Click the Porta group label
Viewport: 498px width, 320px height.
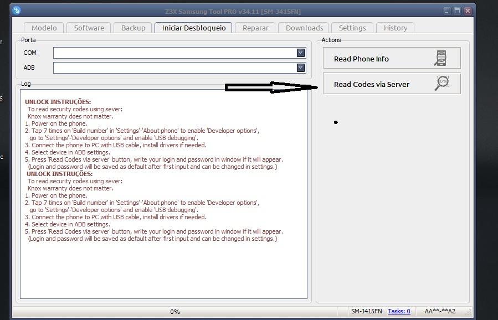(28, 40)
